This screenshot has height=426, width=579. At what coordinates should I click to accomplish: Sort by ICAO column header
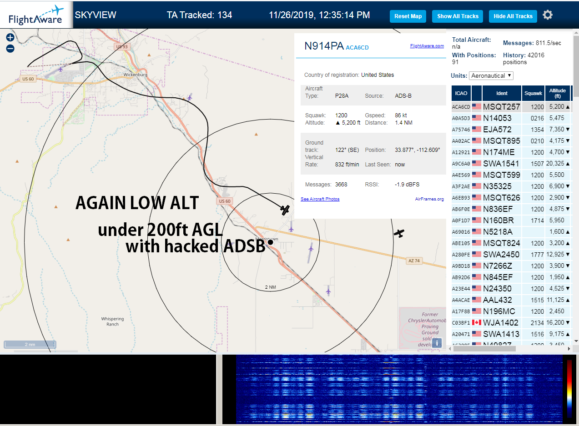pyautogui.click(x=461, y=93)
